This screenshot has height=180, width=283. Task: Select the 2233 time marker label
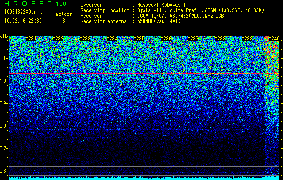coord(85,39)
